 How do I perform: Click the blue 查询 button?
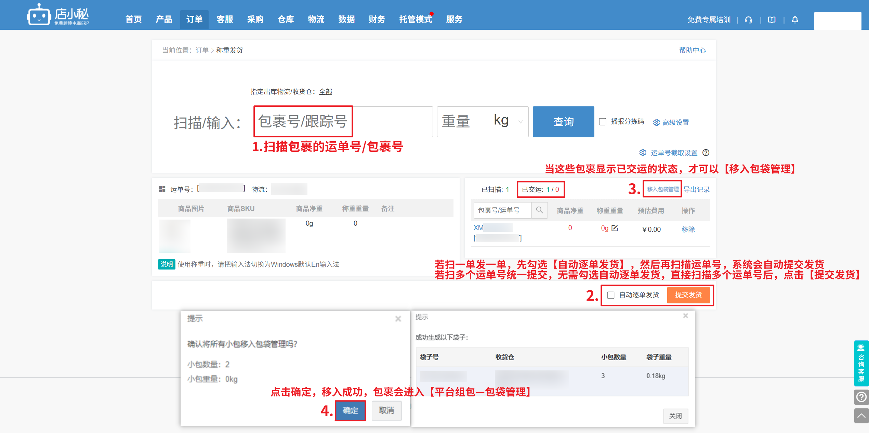(563, 122)
